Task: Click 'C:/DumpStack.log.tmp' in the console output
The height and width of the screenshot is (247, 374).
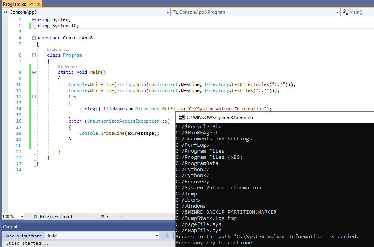Action: tap(206, 218)
